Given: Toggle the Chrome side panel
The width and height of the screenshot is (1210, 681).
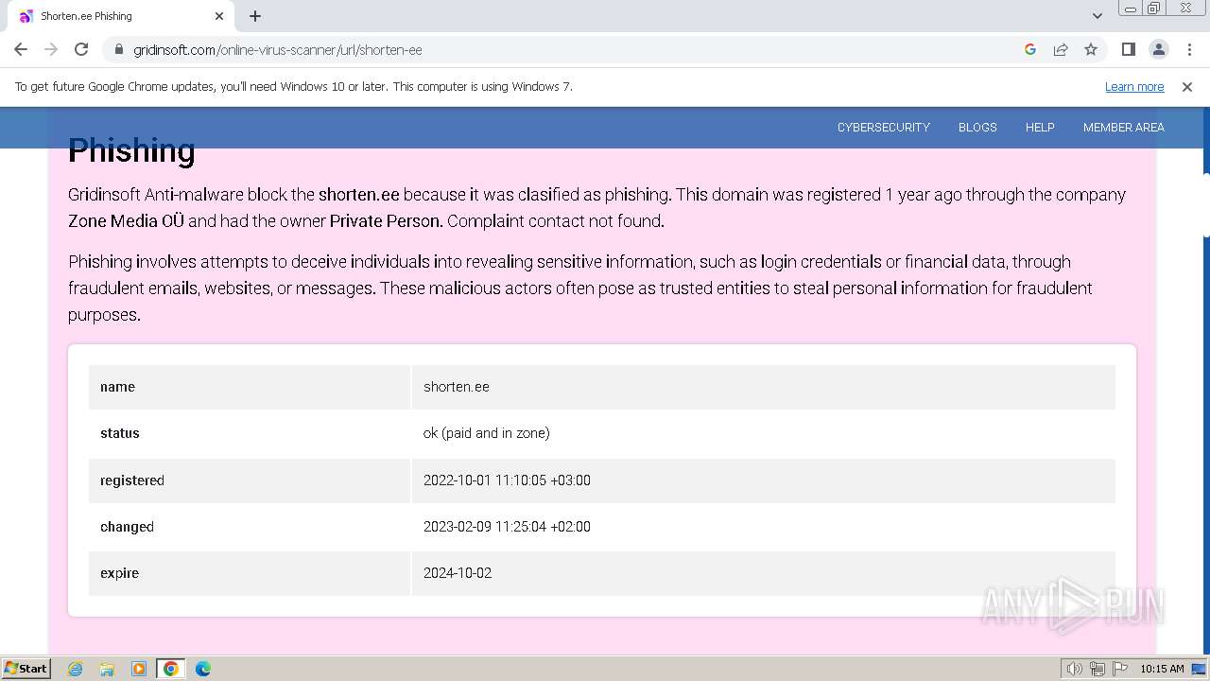Looking at the screenshot, I should (1128, 49).
